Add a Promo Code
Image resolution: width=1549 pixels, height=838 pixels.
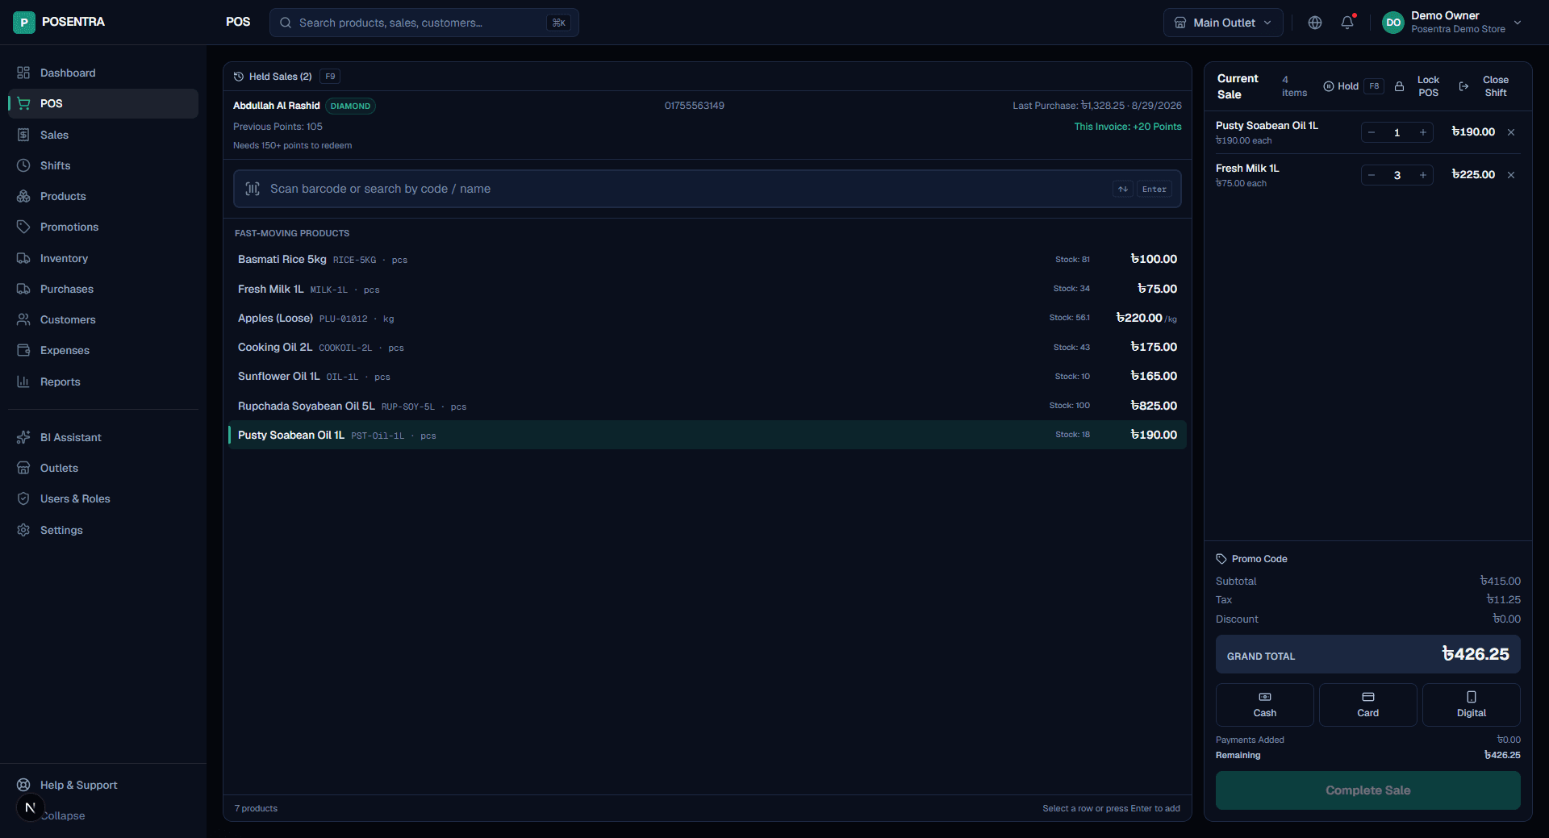pos(1251,559)
